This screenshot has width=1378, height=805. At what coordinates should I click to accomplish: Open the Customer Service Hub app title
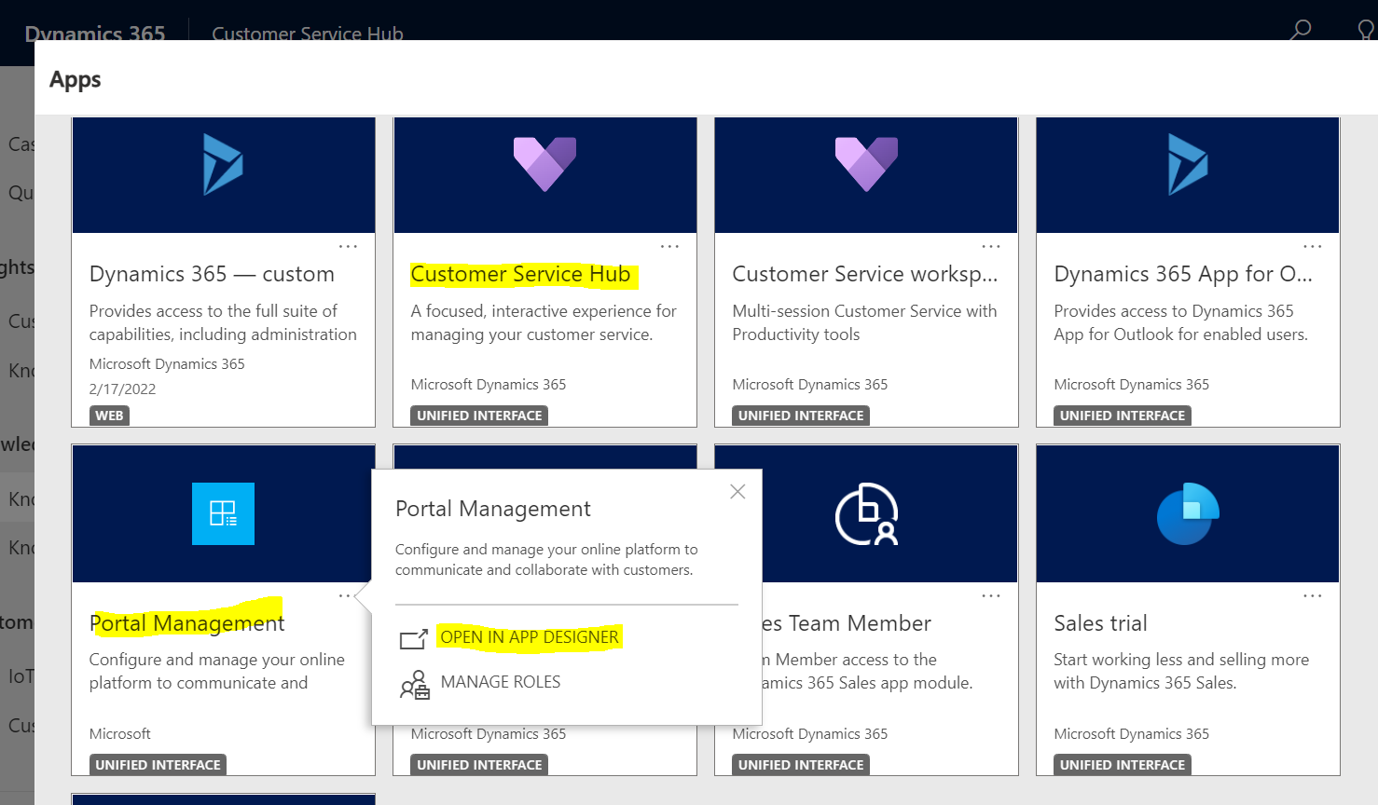(520, 274)
